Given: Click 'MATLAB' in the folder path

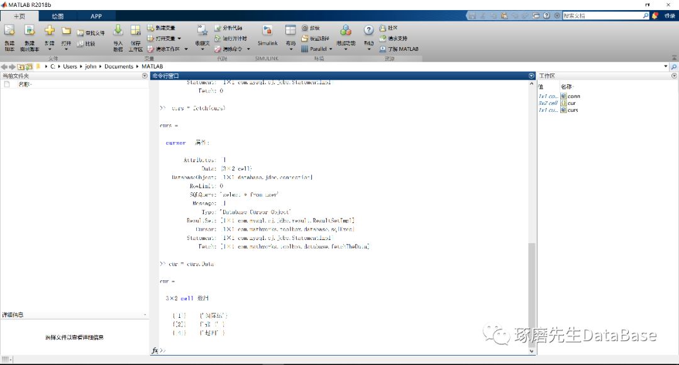Looking at the screenshot, I should pyautogui.click(x=152, y=67).
